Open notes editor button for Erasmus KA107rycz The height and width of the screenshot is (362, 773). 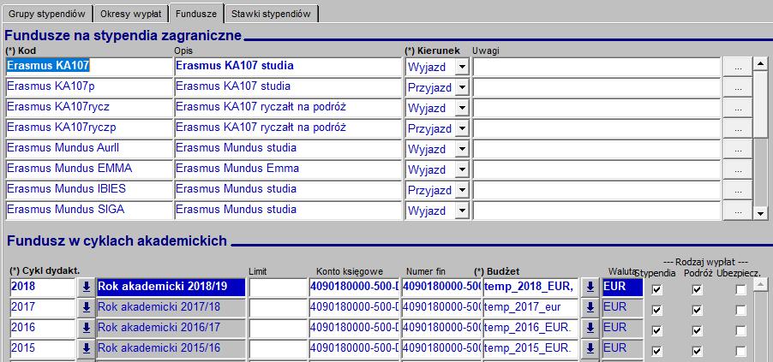point(738,108)
